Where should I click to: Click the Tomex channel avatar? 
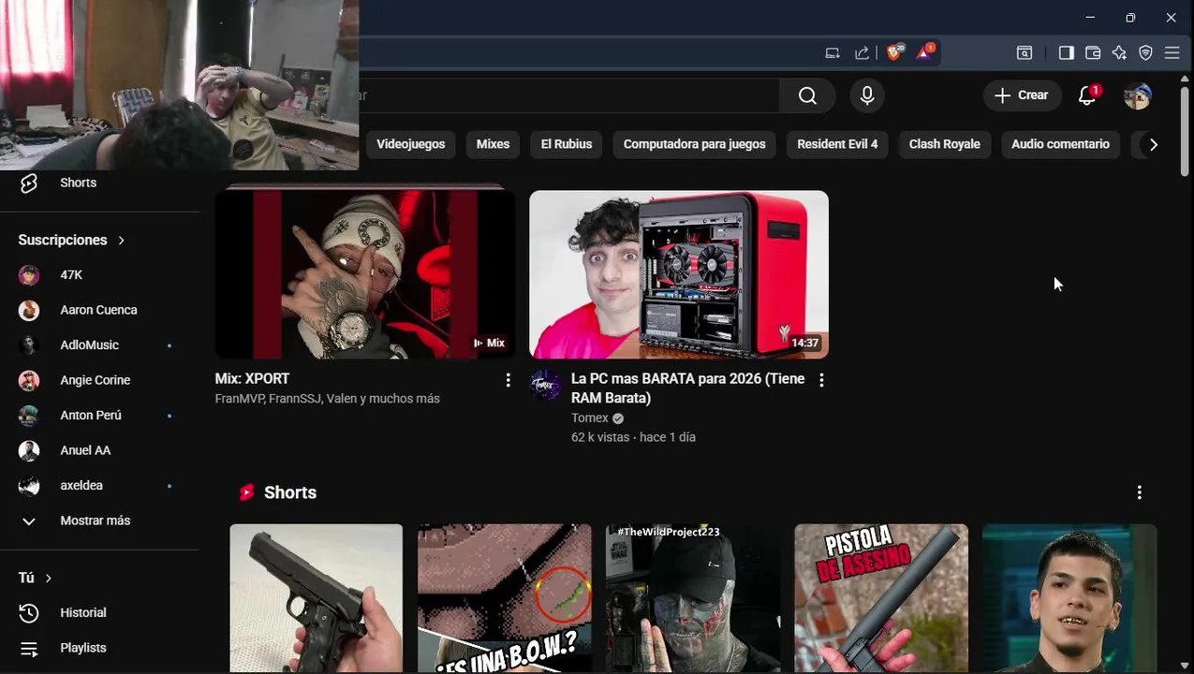tap(546, 385)
